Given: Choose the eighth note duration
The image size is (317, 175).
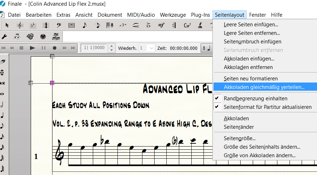Looking at the screenshot, I should click(2, 126).
